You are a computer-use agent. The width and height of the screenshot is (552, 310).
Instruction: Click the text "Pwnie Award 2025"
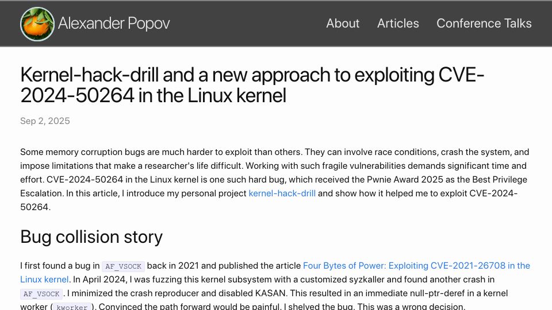(405, 180)
